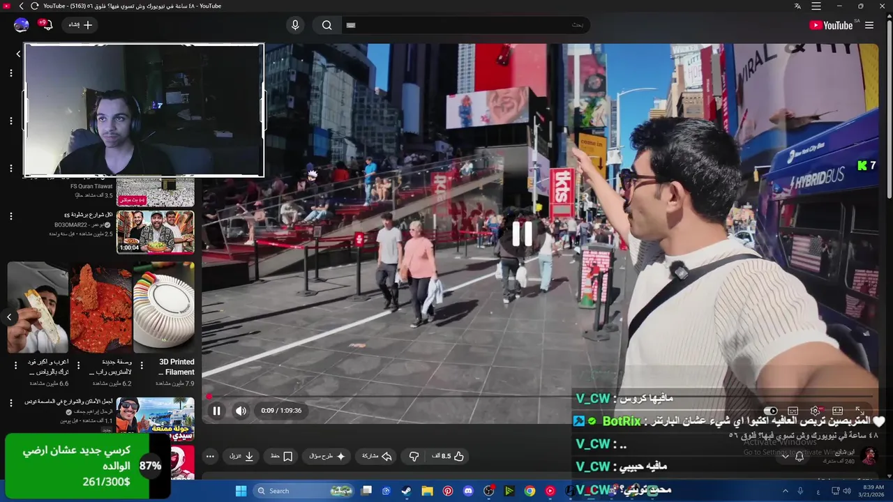Viewport: 893px width, 502px height.
Task: Click the left chevron above webcam
Action: point(18,54)
